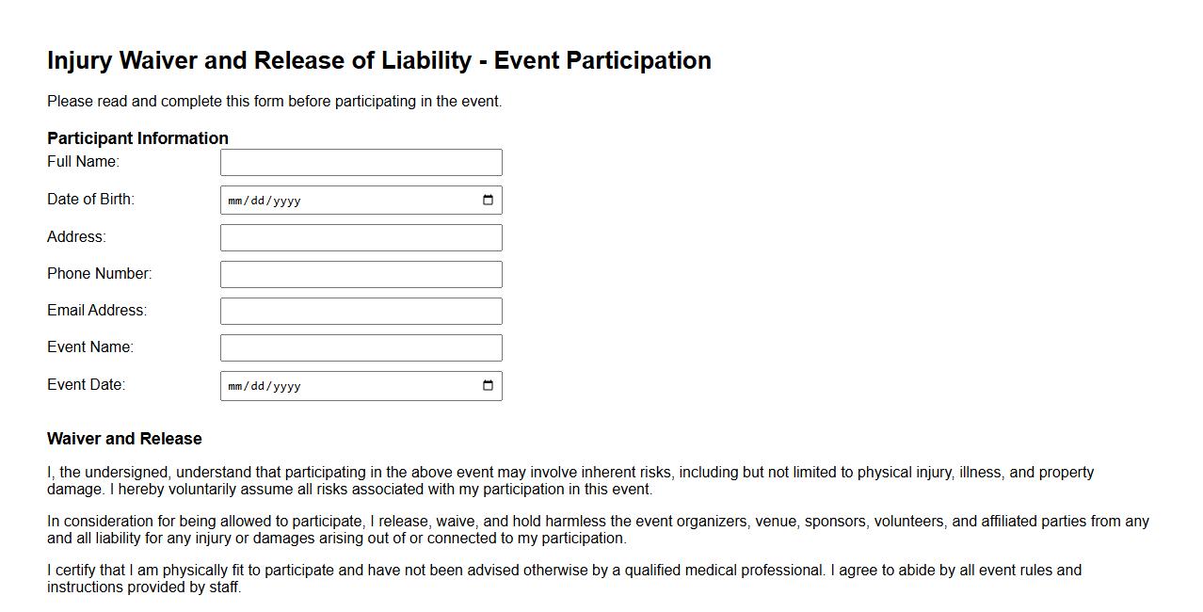Click the Event Name input field
Viewport: 1203px width, 612px height.
[x=361, y=346]
